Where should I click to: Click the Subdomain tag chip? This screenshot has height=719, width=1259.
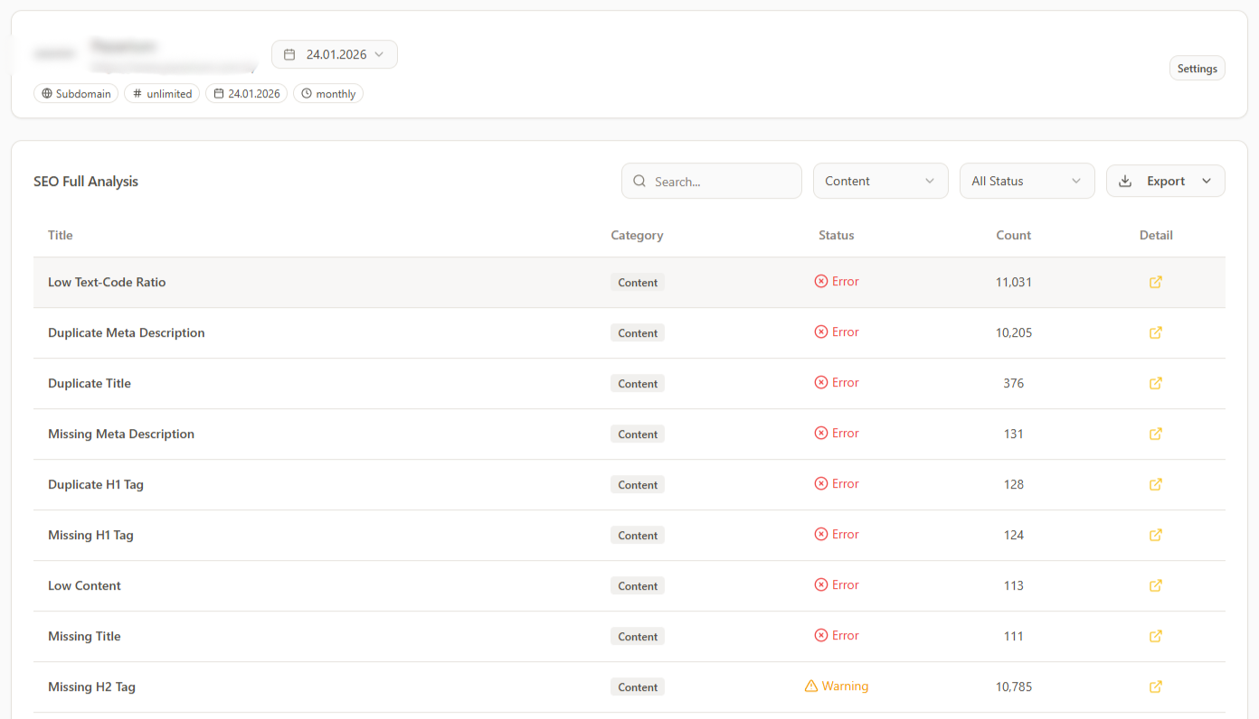point(76,93)
